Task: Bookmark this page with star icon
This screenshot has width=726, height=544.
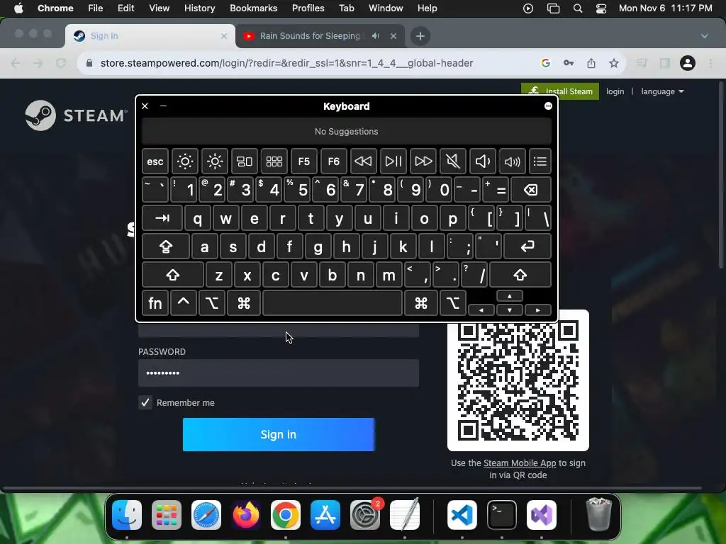Action: pos(613,63)
